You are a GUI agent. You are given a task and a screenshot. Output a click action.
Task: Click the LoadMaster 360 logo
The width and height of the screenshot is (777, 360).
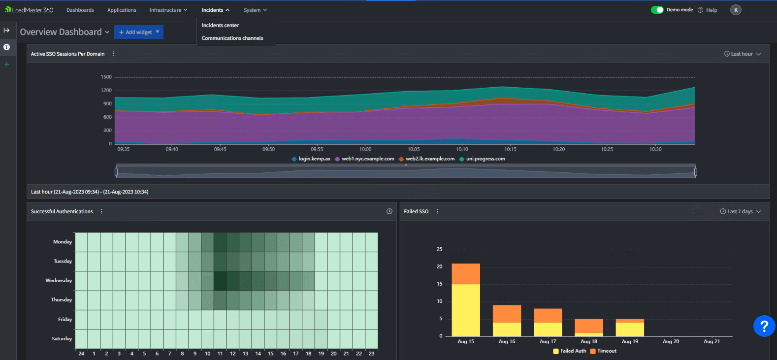pos(29,10)
